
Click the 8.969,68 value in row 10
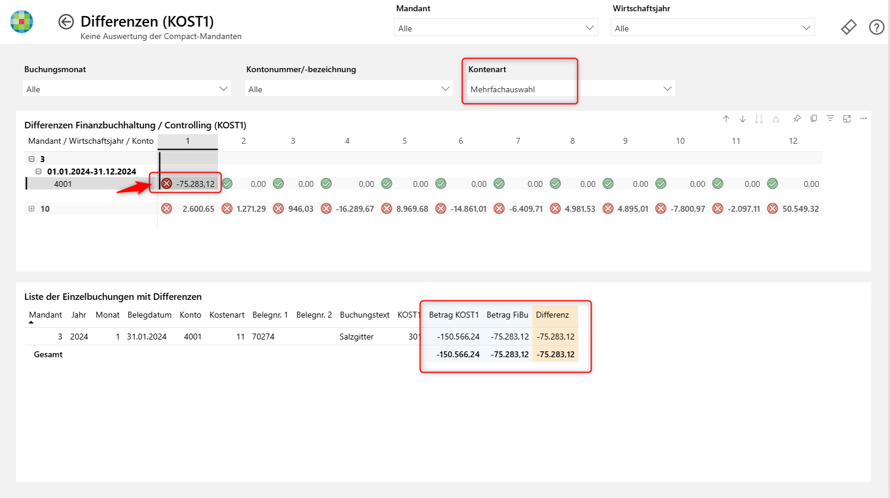pyautogui.click(x=412, y=209)
